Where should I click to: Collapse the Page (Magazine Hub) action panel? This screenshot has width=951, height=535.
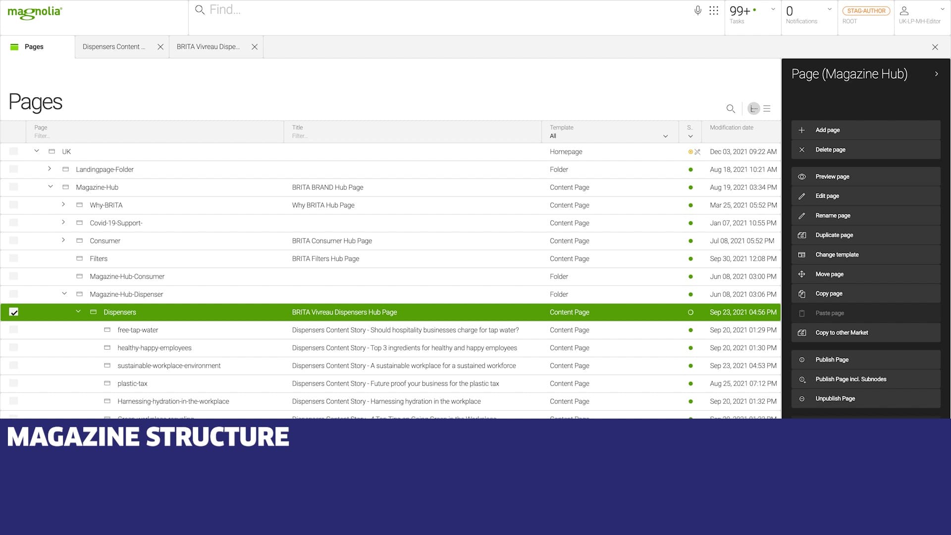click(936, 74)
